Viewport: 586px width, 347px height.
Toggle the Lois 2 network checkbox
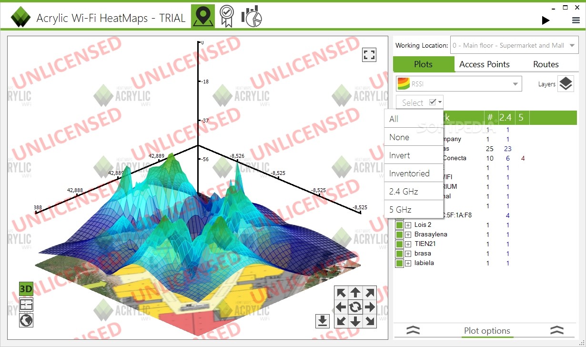coord(399,225)
